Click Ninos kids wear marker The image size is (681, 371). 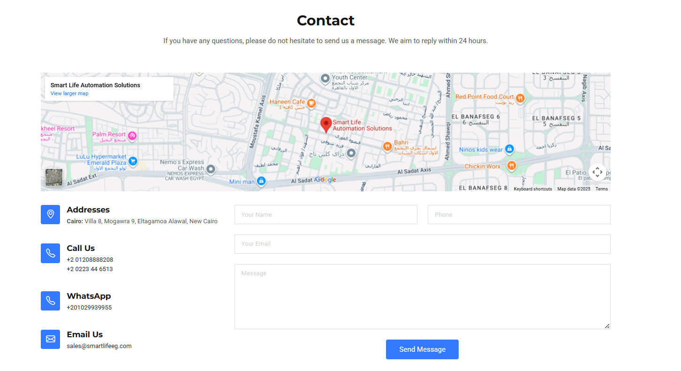(x=509, y=149)
